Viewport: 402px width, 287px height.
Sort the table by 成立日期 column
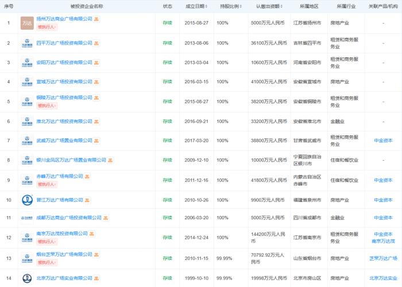197,6
